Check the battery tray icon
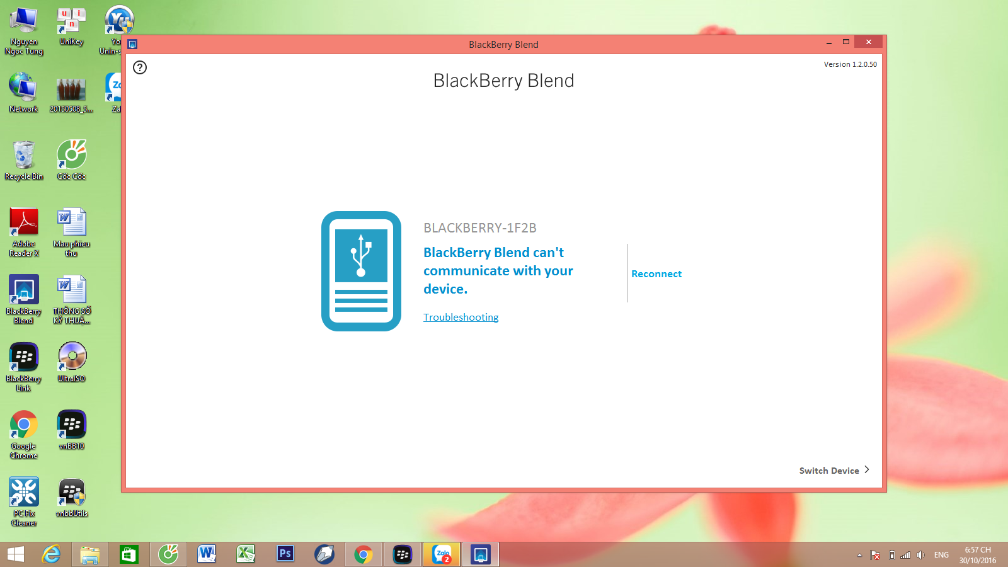 891,555
